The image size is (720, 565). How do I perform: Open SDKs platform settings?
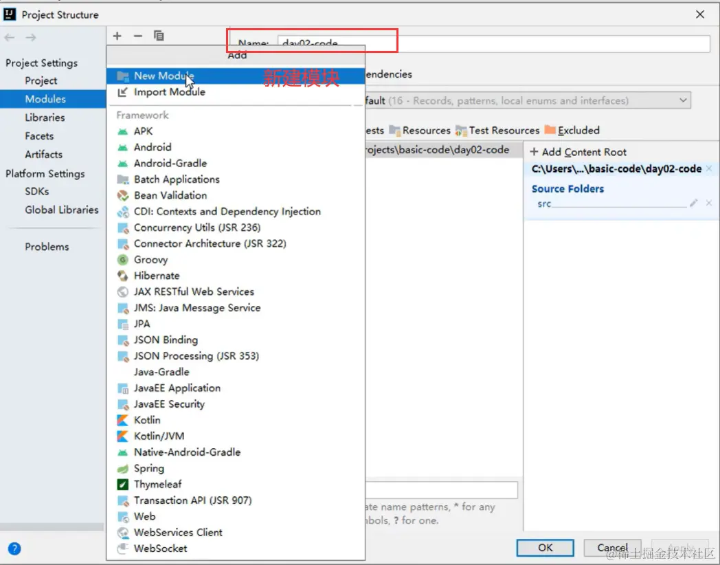[36, 192]
